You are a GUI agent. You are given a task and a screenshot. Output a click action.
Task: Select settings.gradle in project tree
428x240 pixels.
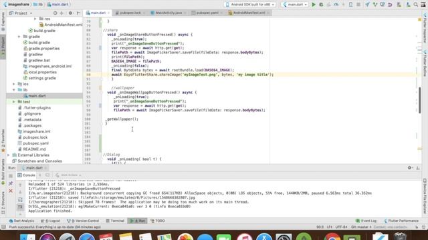click(42, 78)
